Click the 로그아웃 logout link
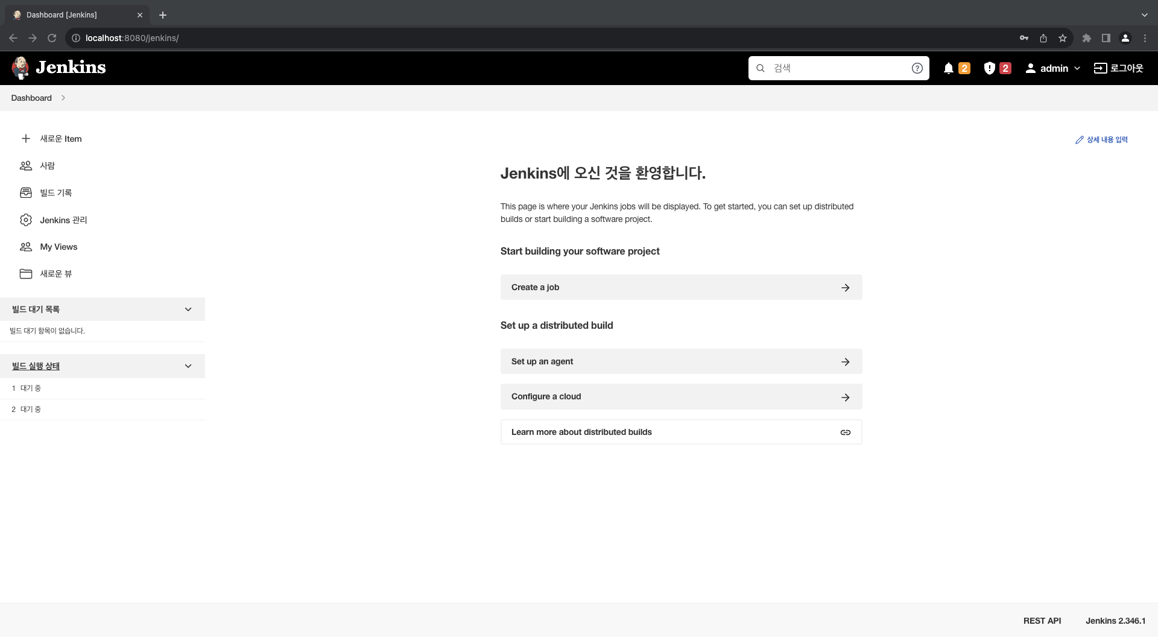1158x637 pixels. tap(1119, 68)
